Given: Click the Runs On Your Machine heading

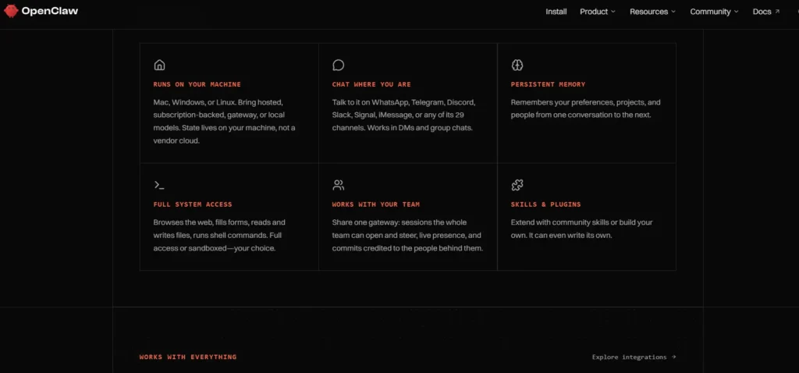Looking at the screenshot, I should 197,84.
